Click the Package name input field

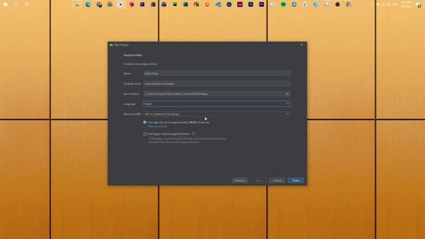[217, 84]
